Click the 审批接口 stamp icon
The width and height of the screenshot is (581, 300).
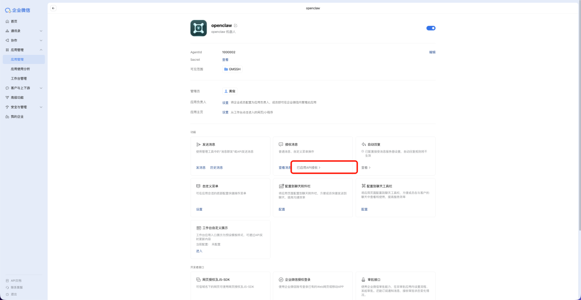364,280
